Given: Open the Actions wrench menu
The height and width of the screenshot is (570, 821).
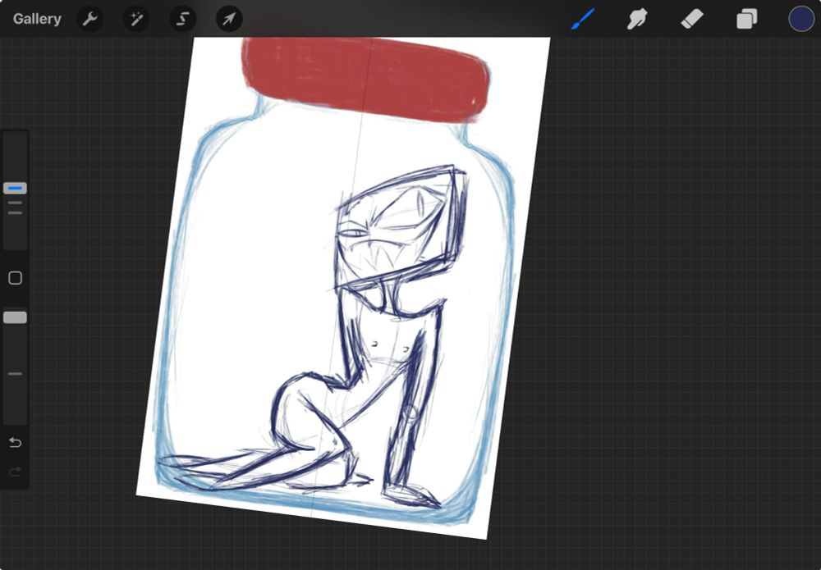Looking at the screenshot, I should (x=90, y=20).
